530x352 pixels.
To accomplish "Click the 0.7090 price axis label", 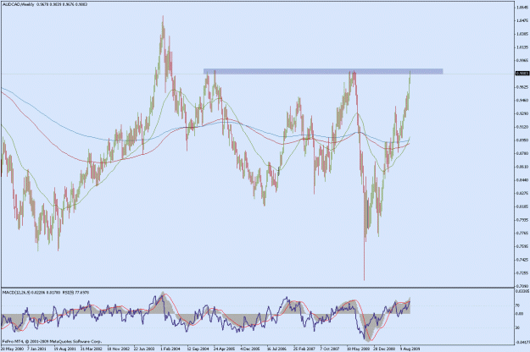I will coord(522,286).
